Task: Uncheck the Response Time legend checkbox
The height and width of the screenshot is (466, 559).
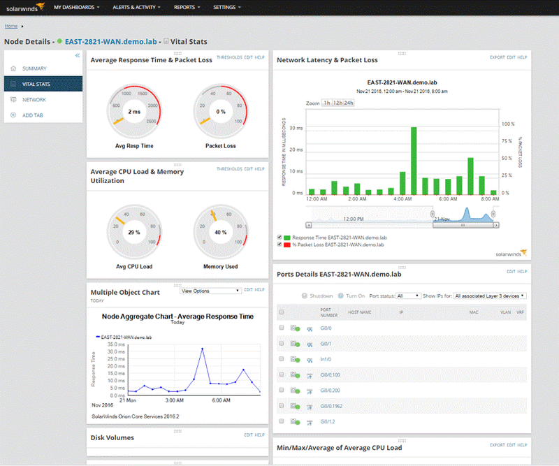Action: click(x=279, y=237)
